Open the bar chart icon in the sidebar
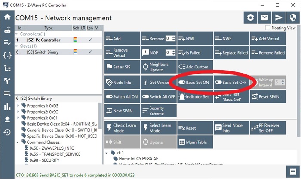This screenshot has width=301, height=179. pos(7,107)
